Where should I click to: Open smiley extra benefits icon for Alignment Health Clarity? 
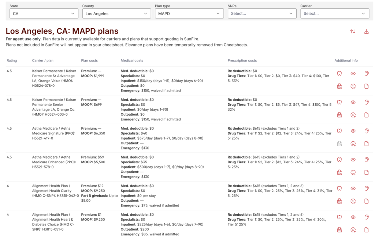coord(353,201)
